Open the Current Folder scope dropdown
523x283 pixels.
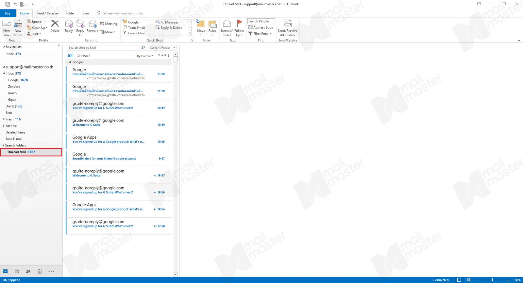(162, 48)
